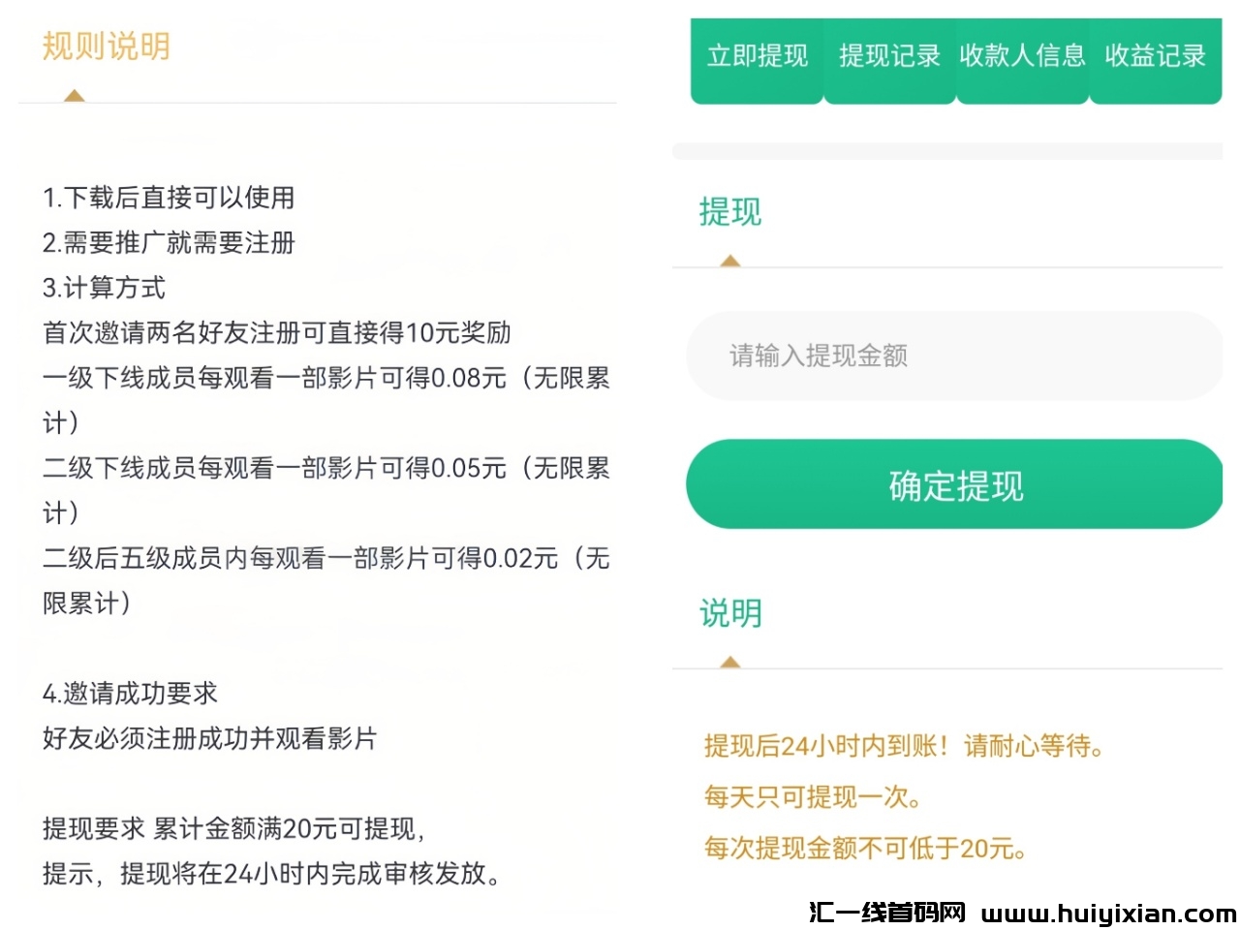Click the green 提现 section heading

pyautogui.click(x=730, y=212)
